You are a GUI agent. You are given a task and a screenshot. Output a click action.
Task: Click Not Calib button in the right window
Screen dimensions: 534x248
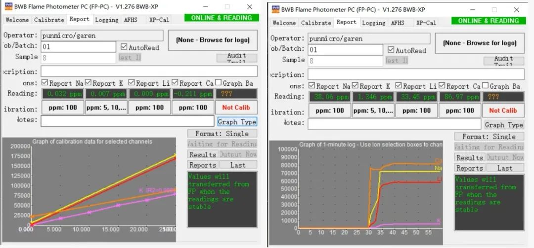[x=503, y=110]
